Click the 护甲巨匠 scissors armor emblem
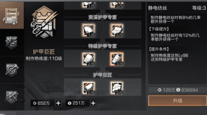Viewport: 207px width, 115px height. point(44,22)
